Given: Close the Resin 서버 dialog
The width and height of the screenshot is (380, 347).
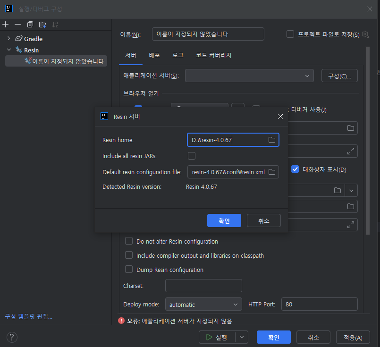Looking at the screenshot, I should pos(280,117).
